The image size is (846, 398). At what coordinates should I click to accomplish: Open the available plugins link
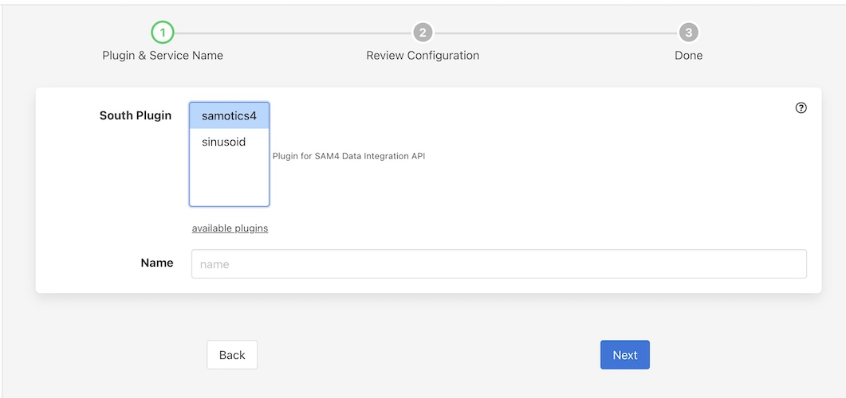coord(230,228)
